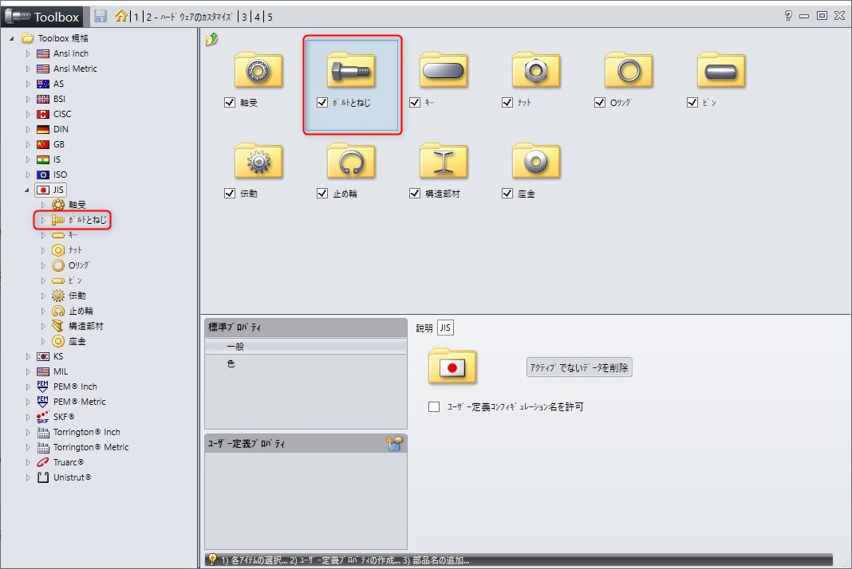This screenshot has height=569, width=852.
Task: Expand the DIN standard node
Action: coord(29,129)
